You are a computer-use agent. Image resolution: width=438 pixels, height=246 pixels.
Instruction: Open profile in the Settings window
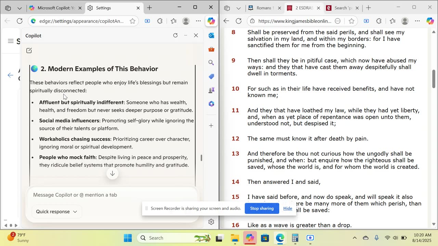tap(186, 21)
